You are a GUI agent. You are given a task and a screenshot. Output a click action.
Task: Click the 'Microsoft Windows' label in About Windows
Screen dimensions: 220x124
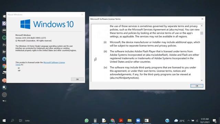point(23,35)
